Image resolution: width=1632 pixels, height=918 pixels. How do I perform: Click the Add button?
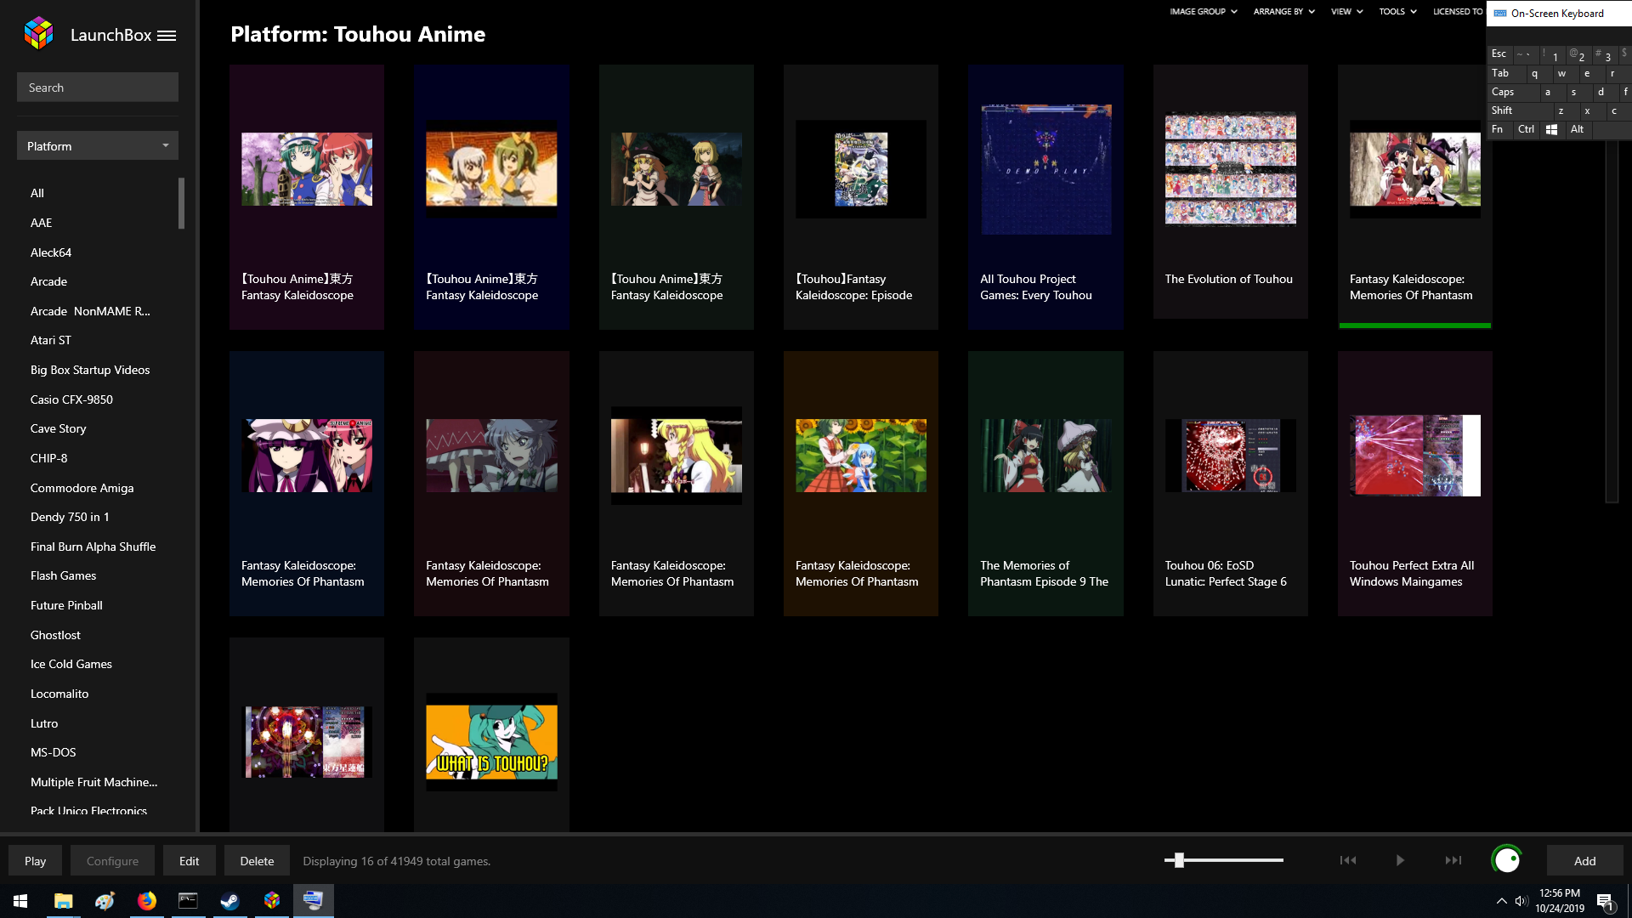pyautogui.click(x=1584, y=861)
